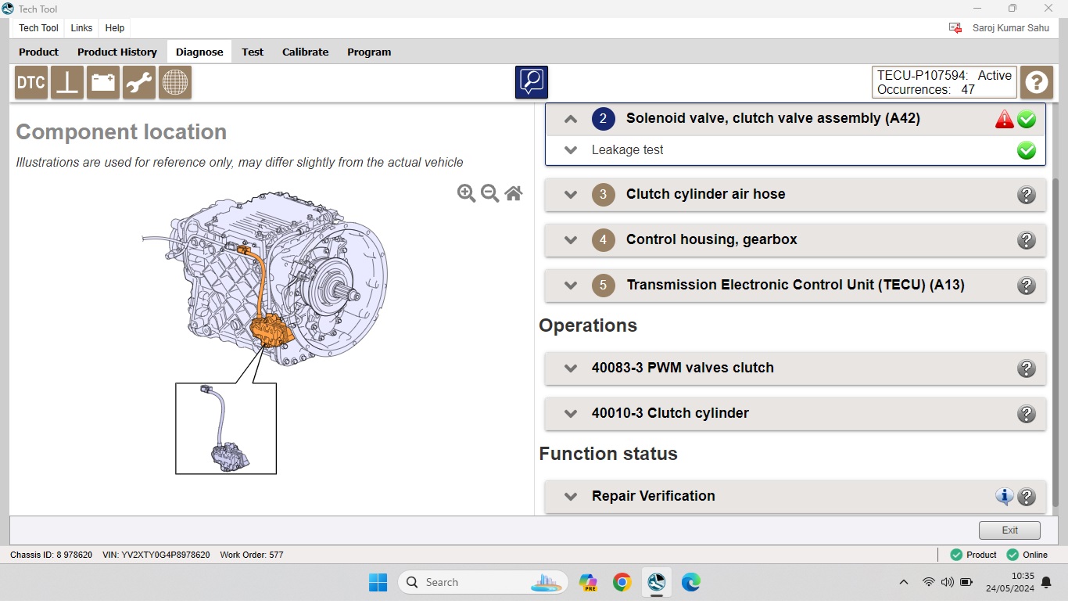Open the large help question mark button
This screenshot has height=611, width=1068.
pos(1037,82)
